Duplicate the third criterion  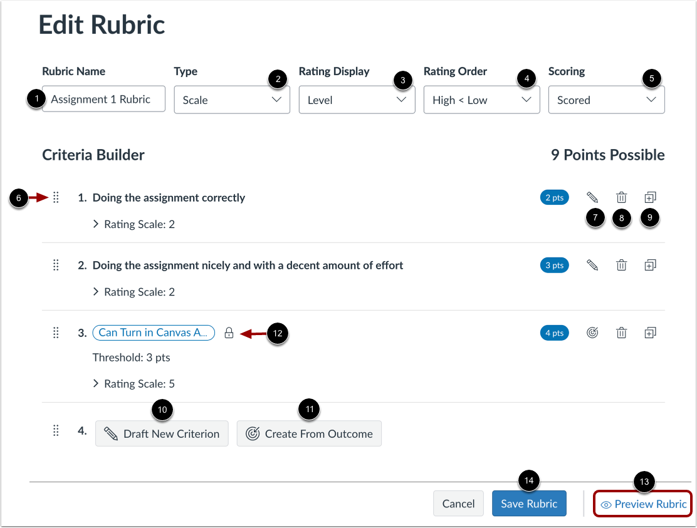coord(650,333)
